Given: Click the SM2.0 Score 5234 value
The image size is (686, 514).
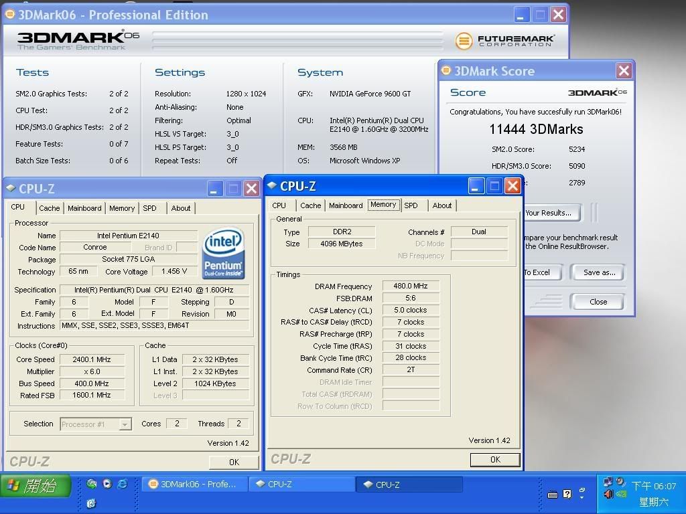Looking at the screenshot, I should pyautogui.click(x=577, y=149).
